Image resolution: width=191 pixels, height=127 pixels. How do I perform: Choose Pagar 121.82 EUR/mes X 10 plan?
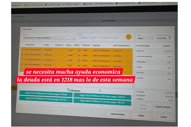(102, 97)
